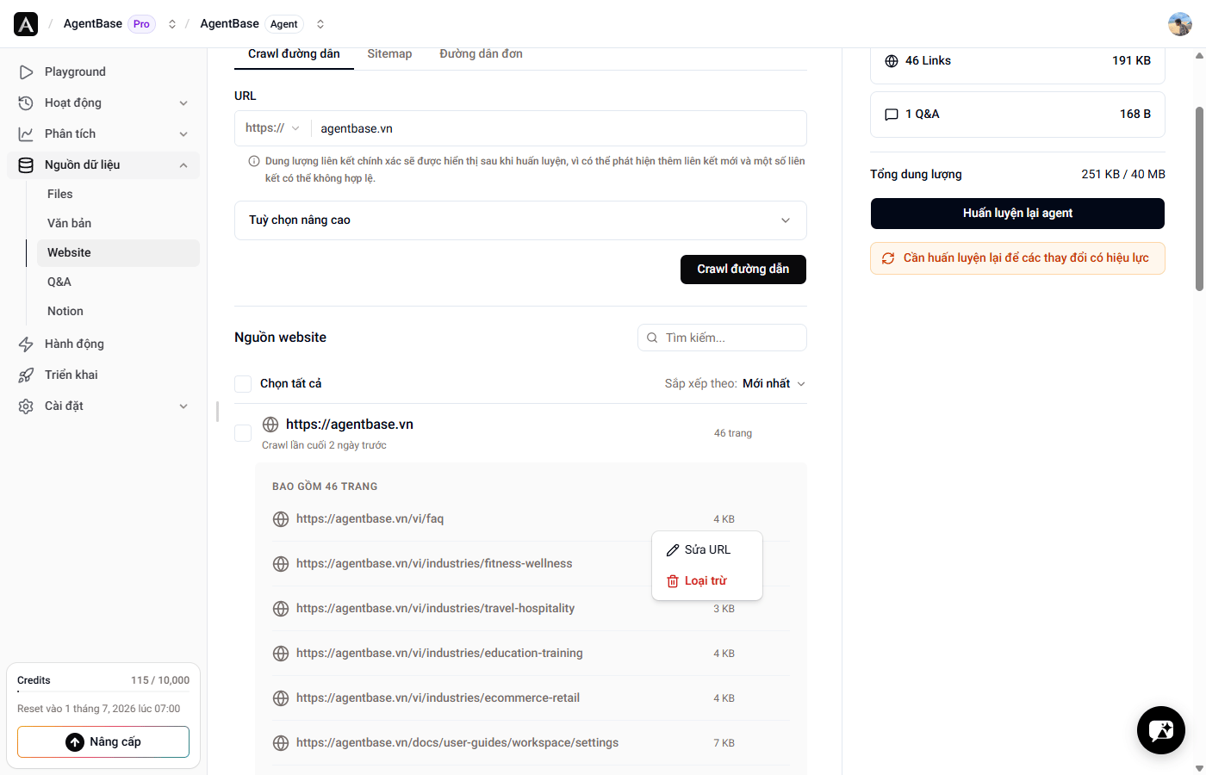1206x775 pixels.
Task: Click the Hành động lightning icon
Action: click(x=26, y=344)
